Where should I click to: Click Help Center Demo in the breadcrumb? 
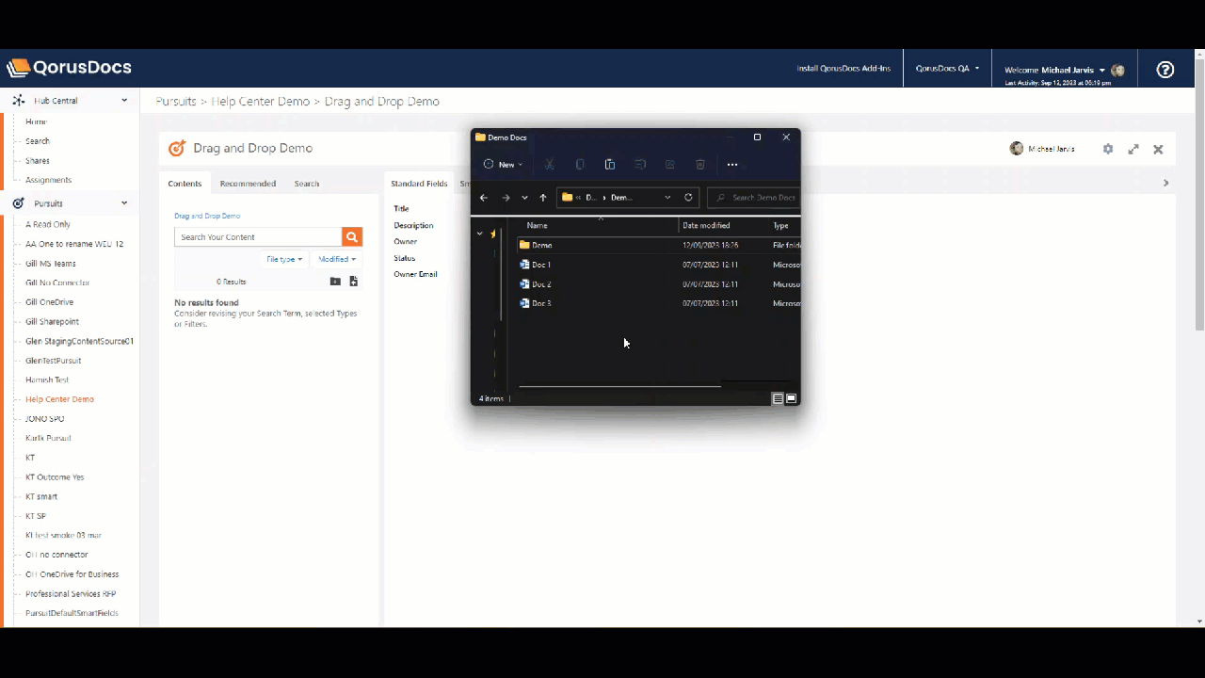[x=260, y=102]
